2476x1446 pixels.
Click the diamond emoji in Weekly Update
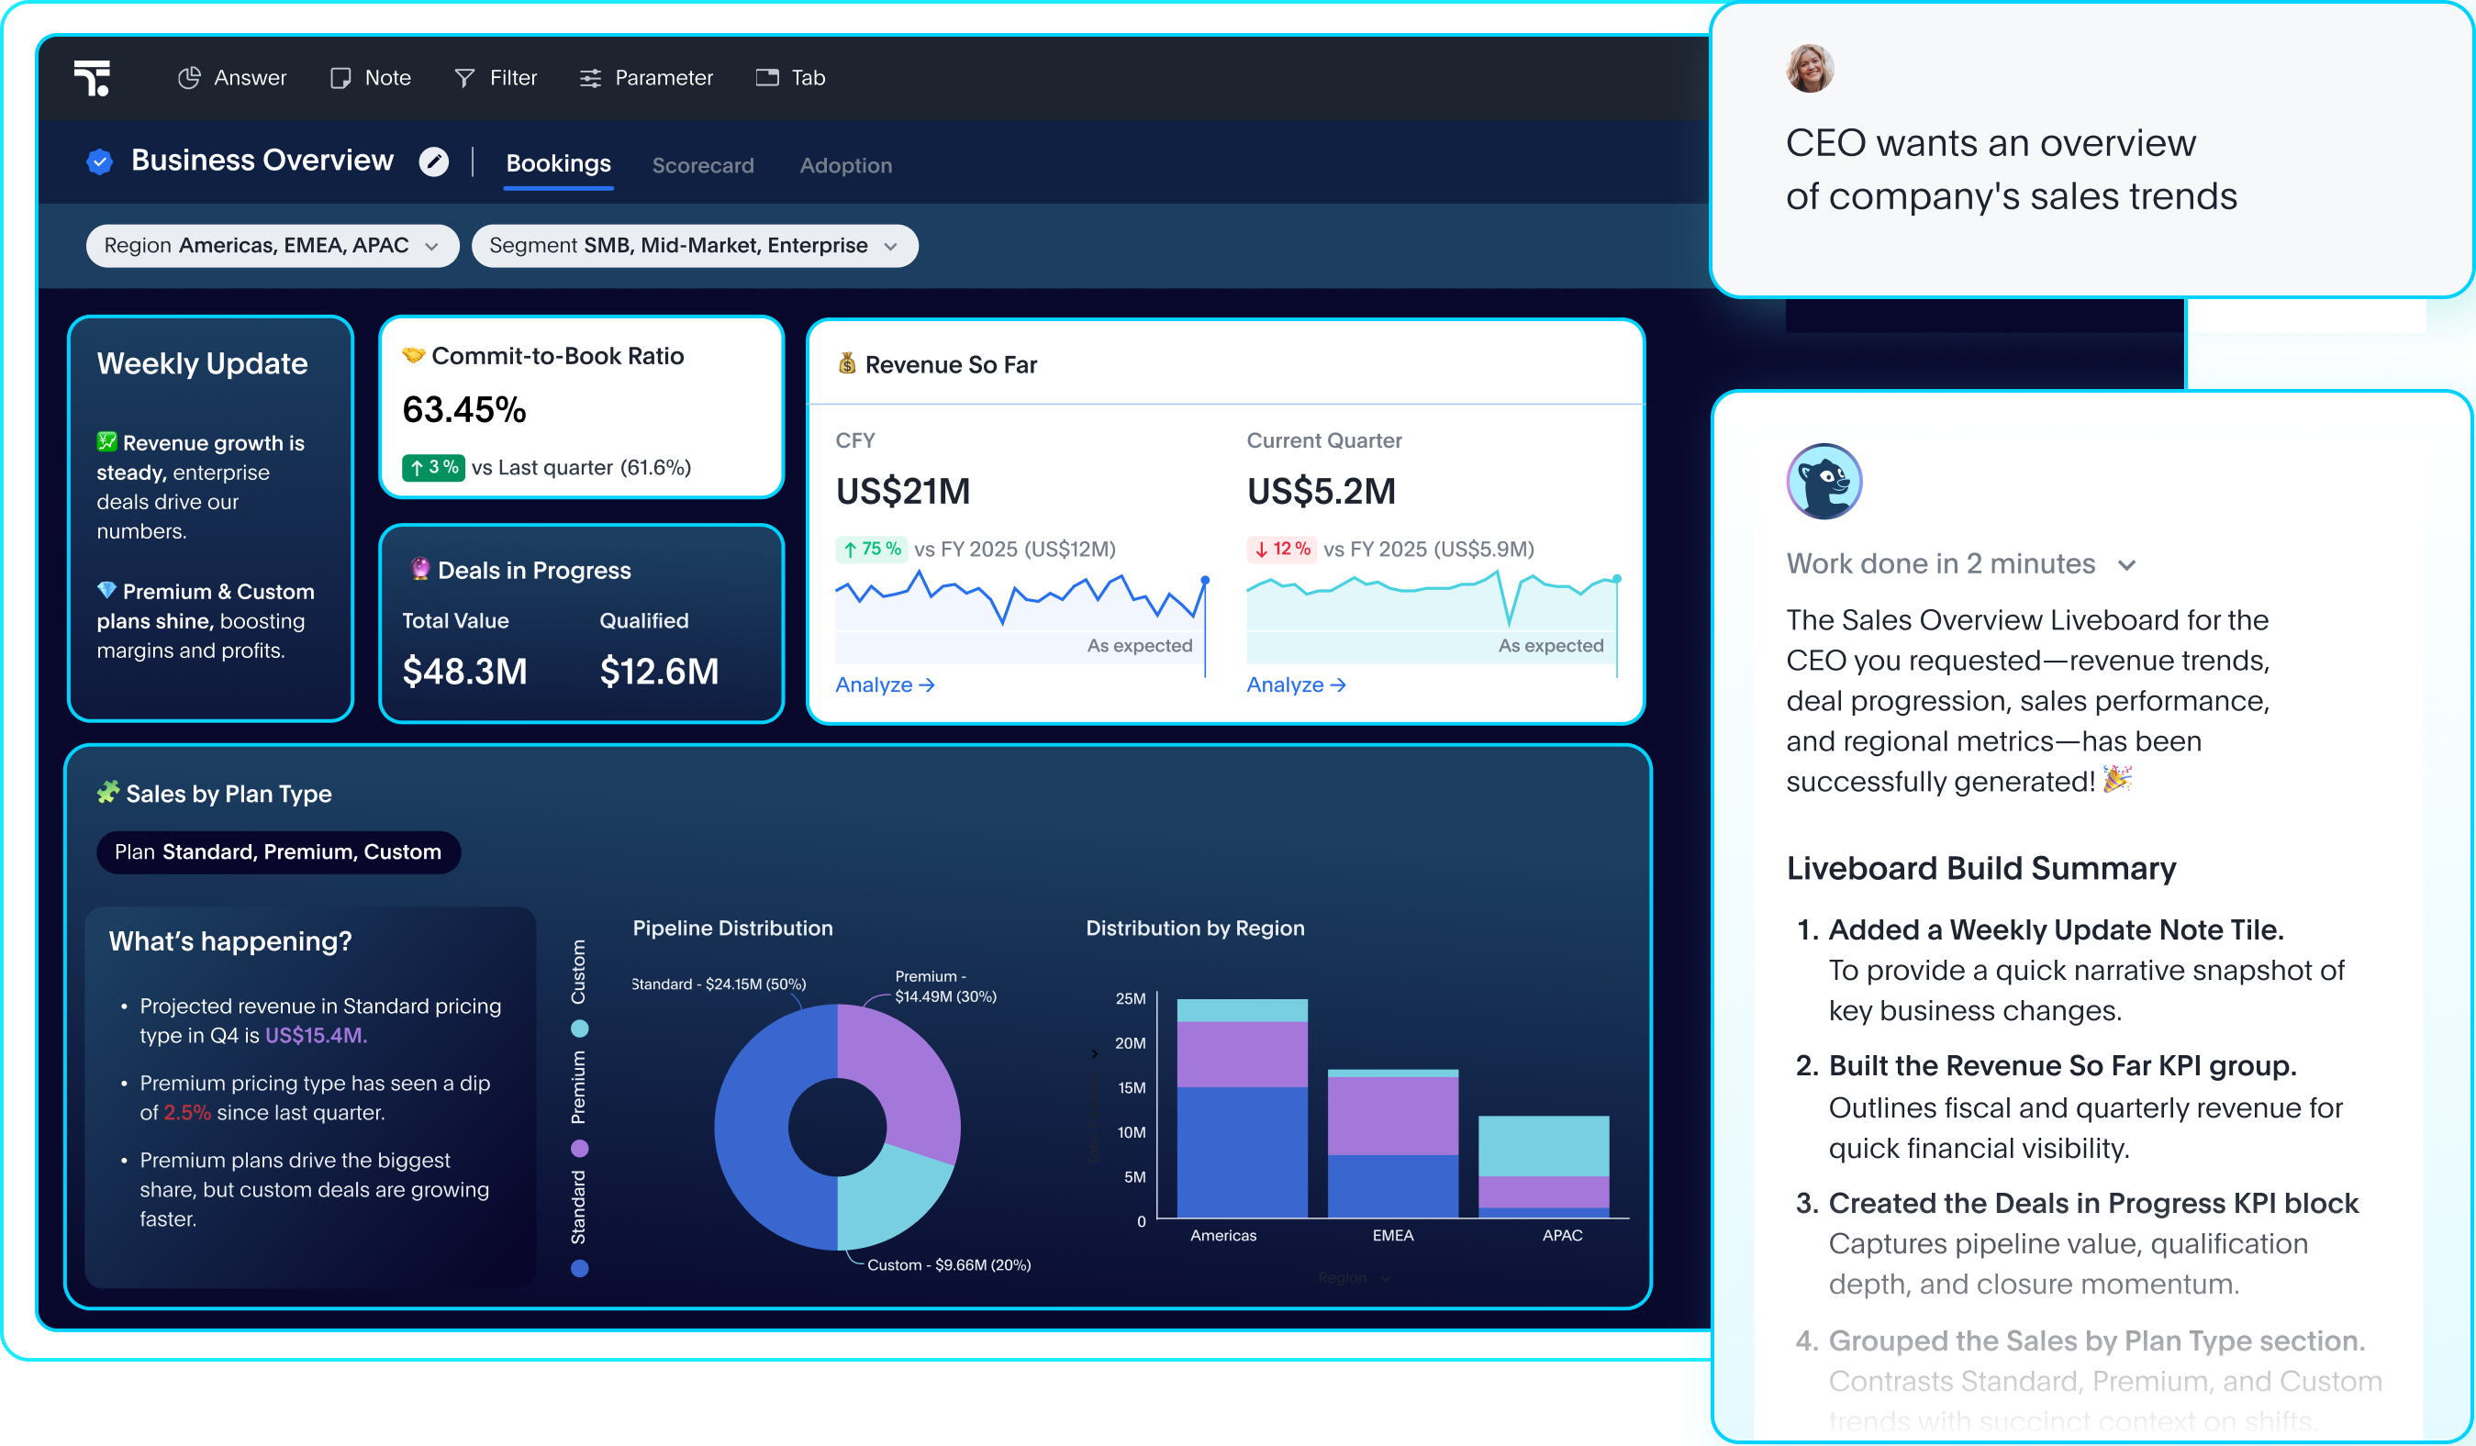coord(106,590)
